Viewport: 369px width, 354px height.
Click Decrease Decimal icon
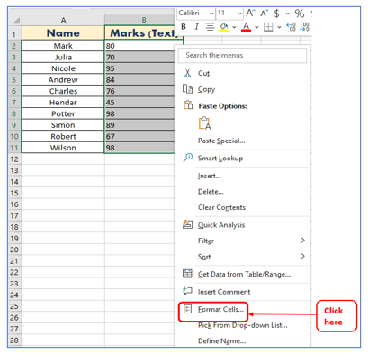[x=304, y=27]
